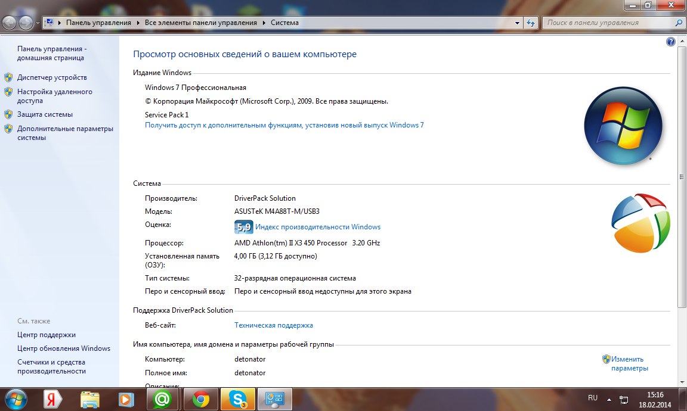Click 'Windows 7 Профессиональная' edition text

click(196, 88)
